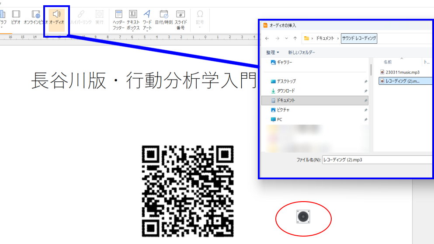
Task: Click the speaker audio object on the slide
Action: [303, 216]
